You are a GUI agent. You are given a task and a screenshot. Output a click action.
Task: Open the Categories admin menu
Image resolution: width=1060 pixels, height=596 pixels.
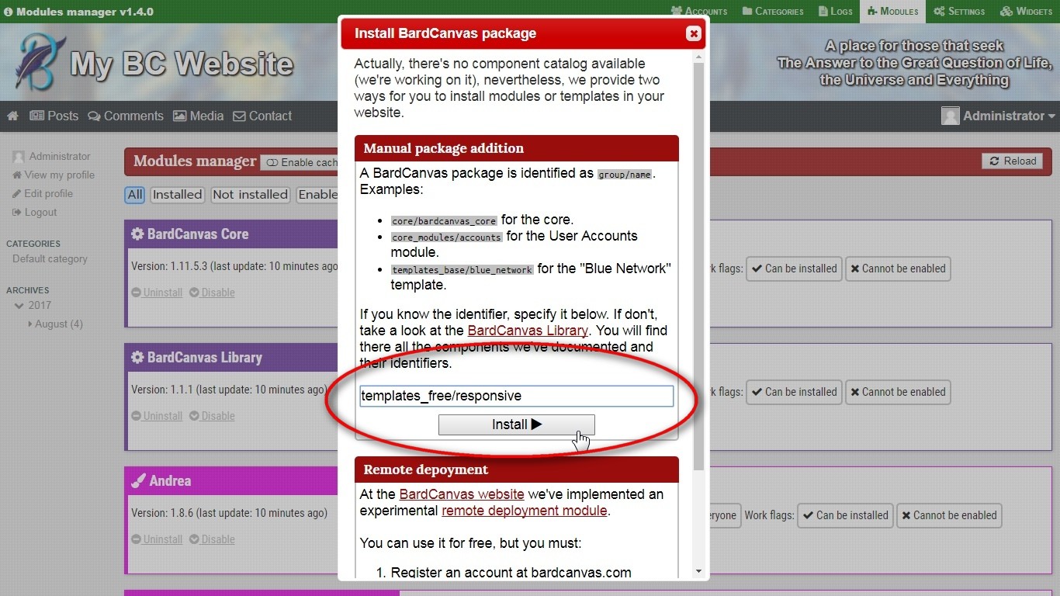[x=773, y=11]
